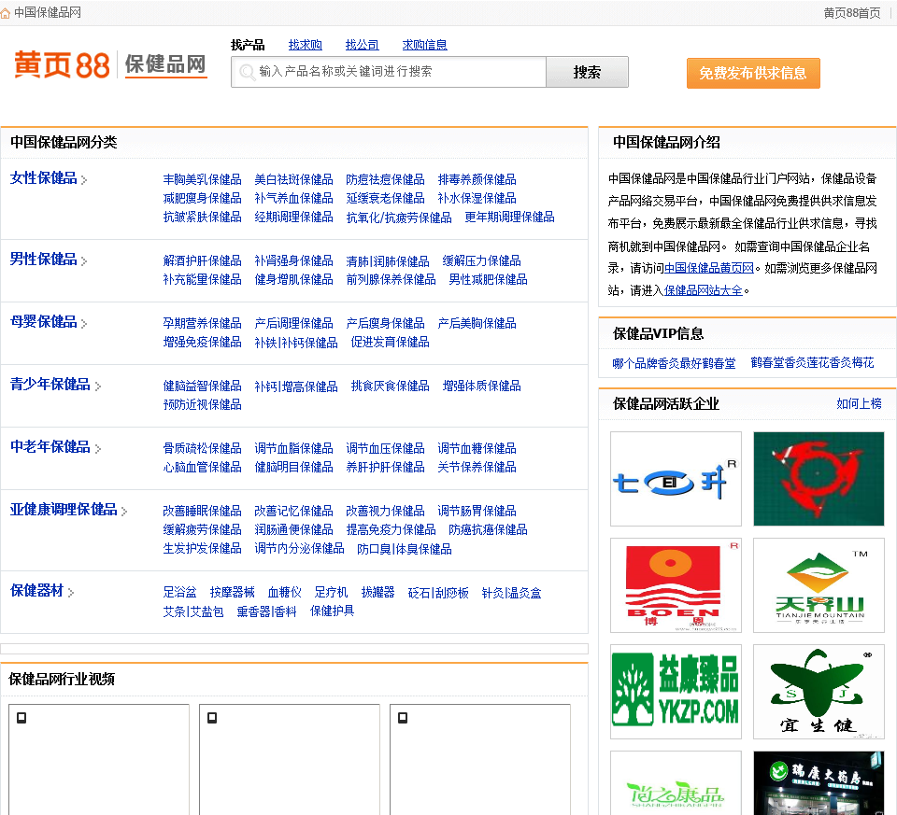Expand arrow next to 青少年保健品
Image resolution: width=897 pixels, height=815 pixels.
point(98,386)
